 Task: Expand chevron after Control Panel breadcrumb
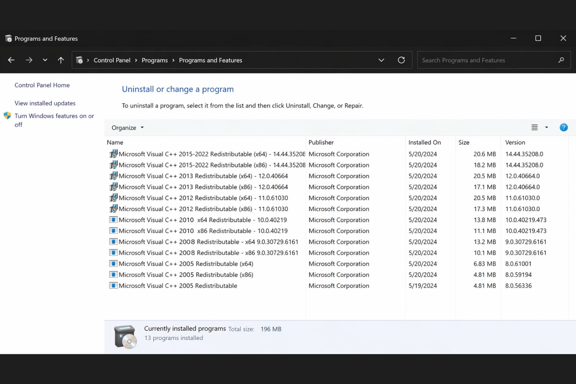click(136, 60)
